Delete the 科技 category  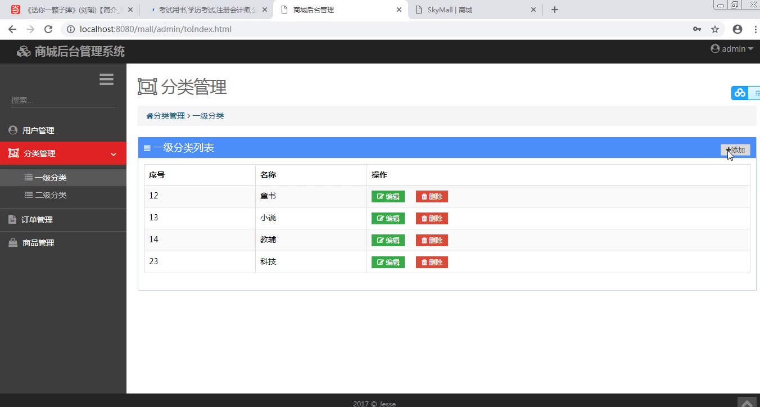click(432, 263)
